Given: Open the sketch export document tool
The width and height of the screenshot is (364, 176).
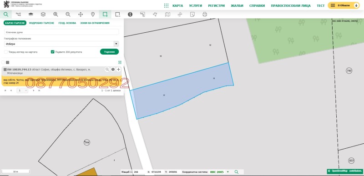Looking at the screenshot, I should point(192,15).
